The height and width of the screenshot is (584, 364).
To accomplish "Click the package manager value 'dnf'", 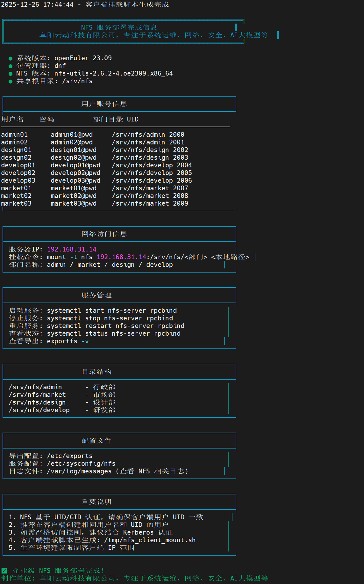I will coord(60,66).
